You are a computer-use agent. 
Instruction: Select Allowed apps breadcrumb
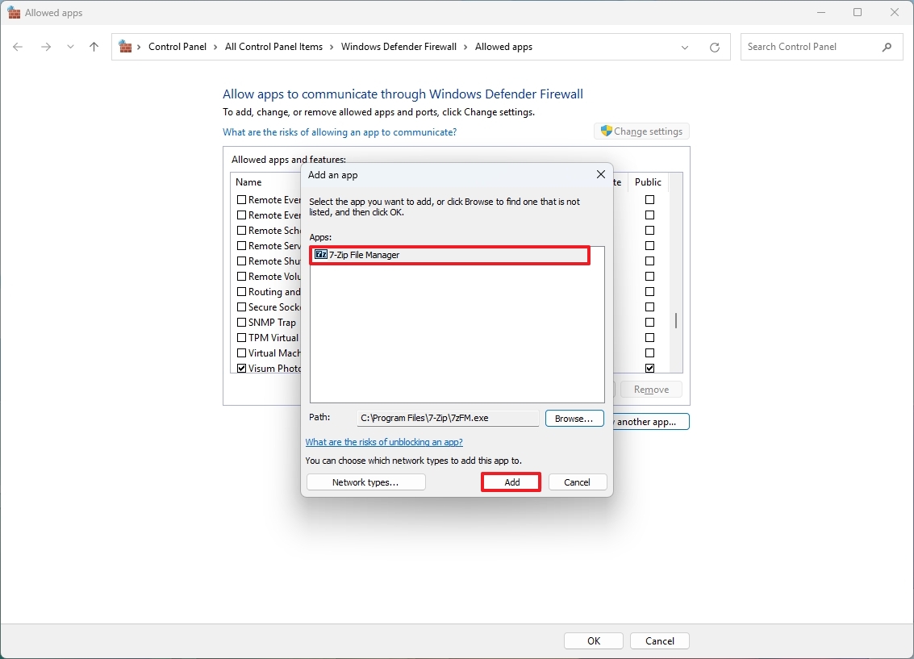pos(503,47)
